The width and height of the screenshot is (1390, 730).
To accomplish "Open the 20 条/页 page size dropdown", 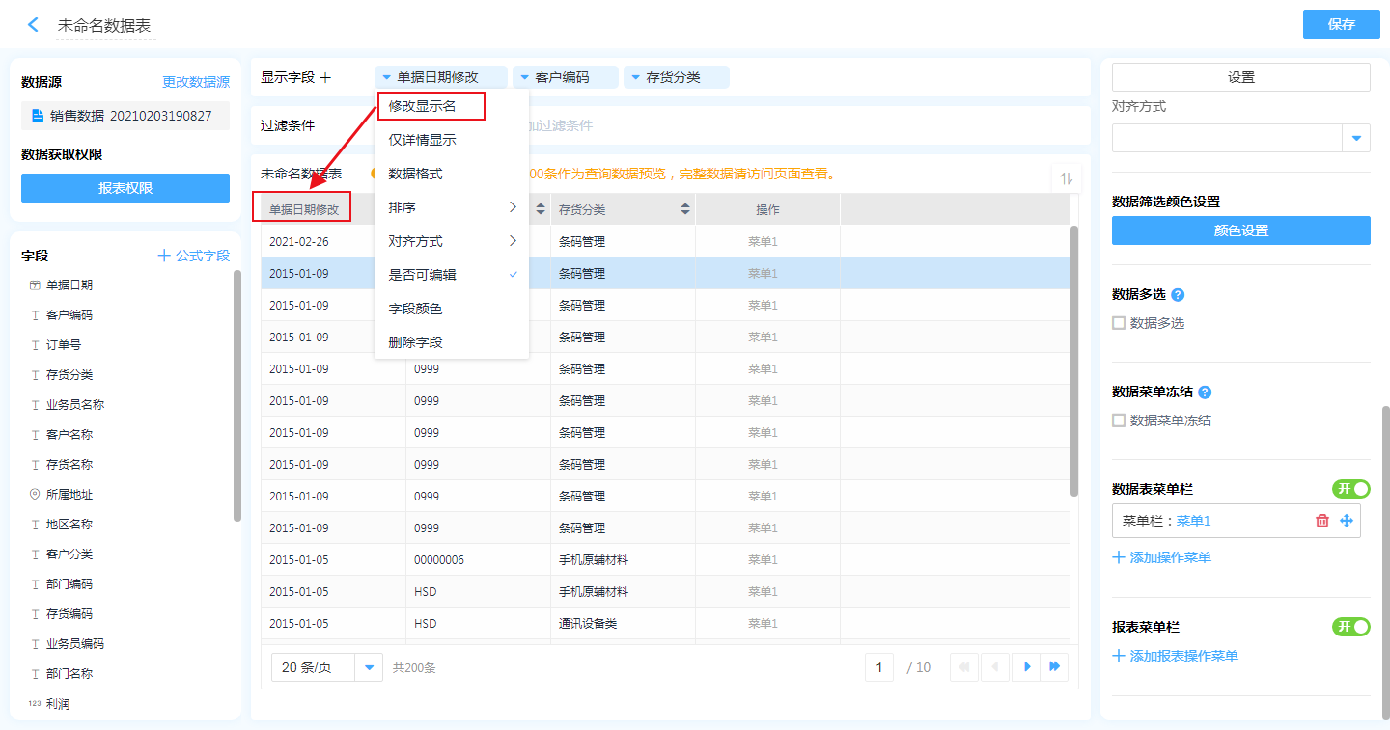I will (369, 667).
